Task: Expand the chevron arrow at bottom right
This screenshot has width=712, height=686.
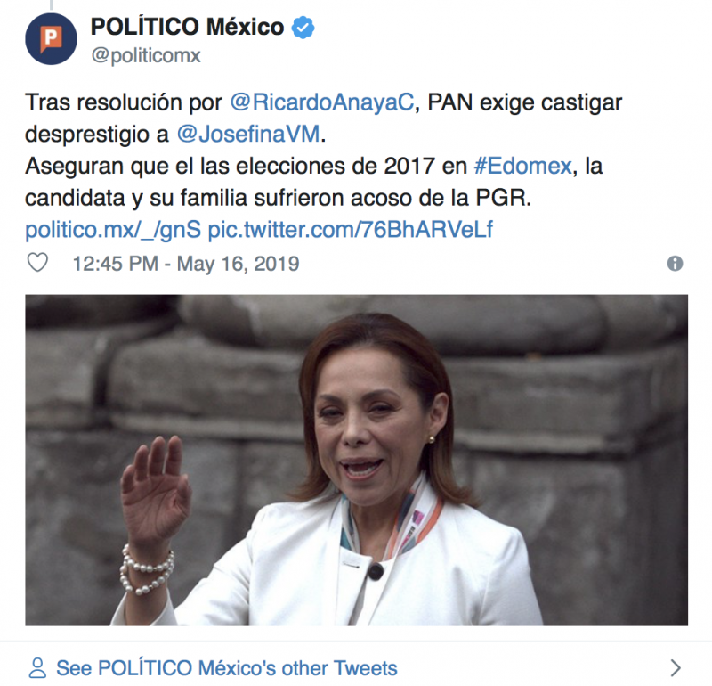Action: coord(676,668)
